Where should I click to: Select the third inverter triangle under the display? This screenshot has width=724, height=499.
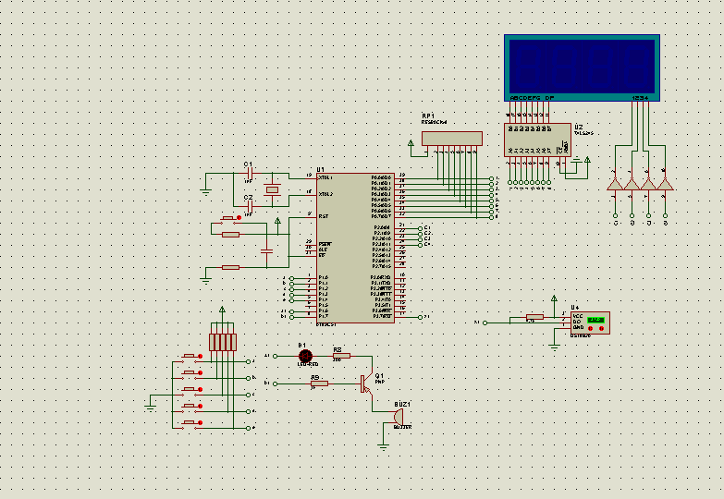point(648,184)
